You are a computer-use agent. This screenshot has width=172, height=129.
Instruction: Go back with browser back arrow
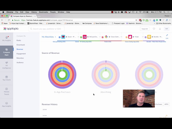(x=2, y=20)
